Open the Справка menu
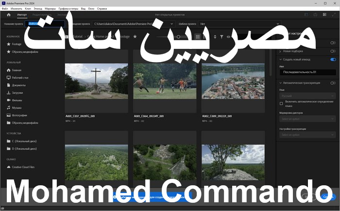The image size is (340, 211). point(102,9)
